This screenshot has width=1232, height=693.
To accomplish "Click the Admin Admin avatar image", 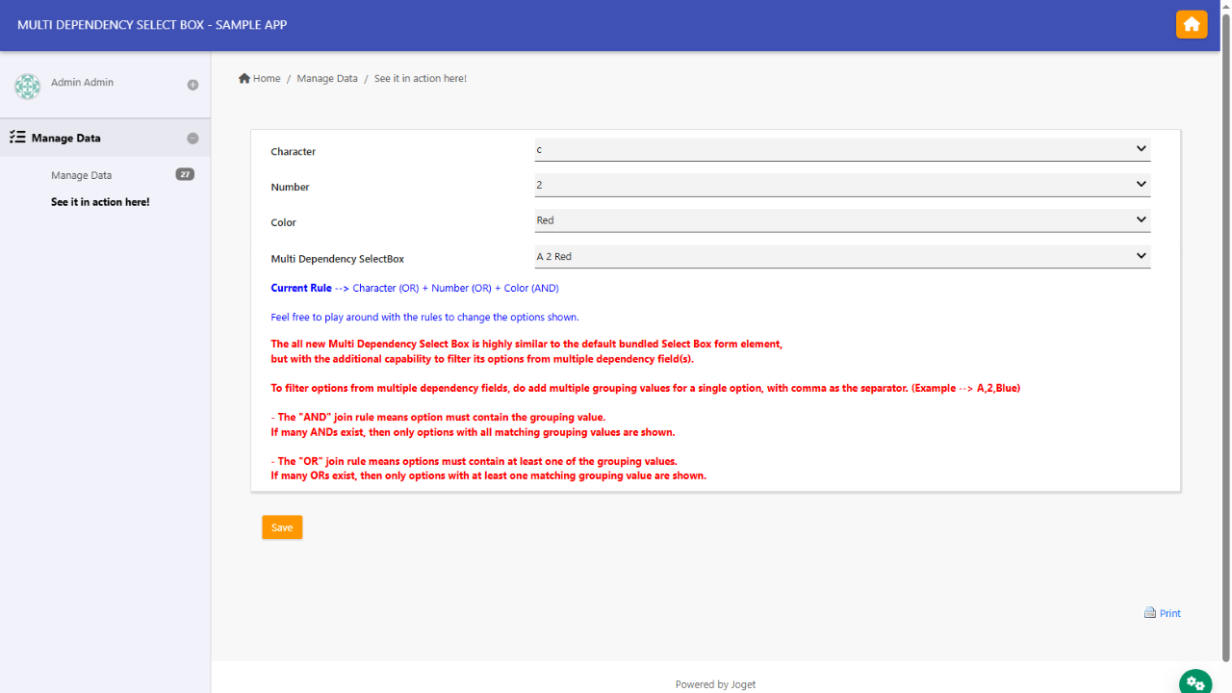I will coord(27,87).
